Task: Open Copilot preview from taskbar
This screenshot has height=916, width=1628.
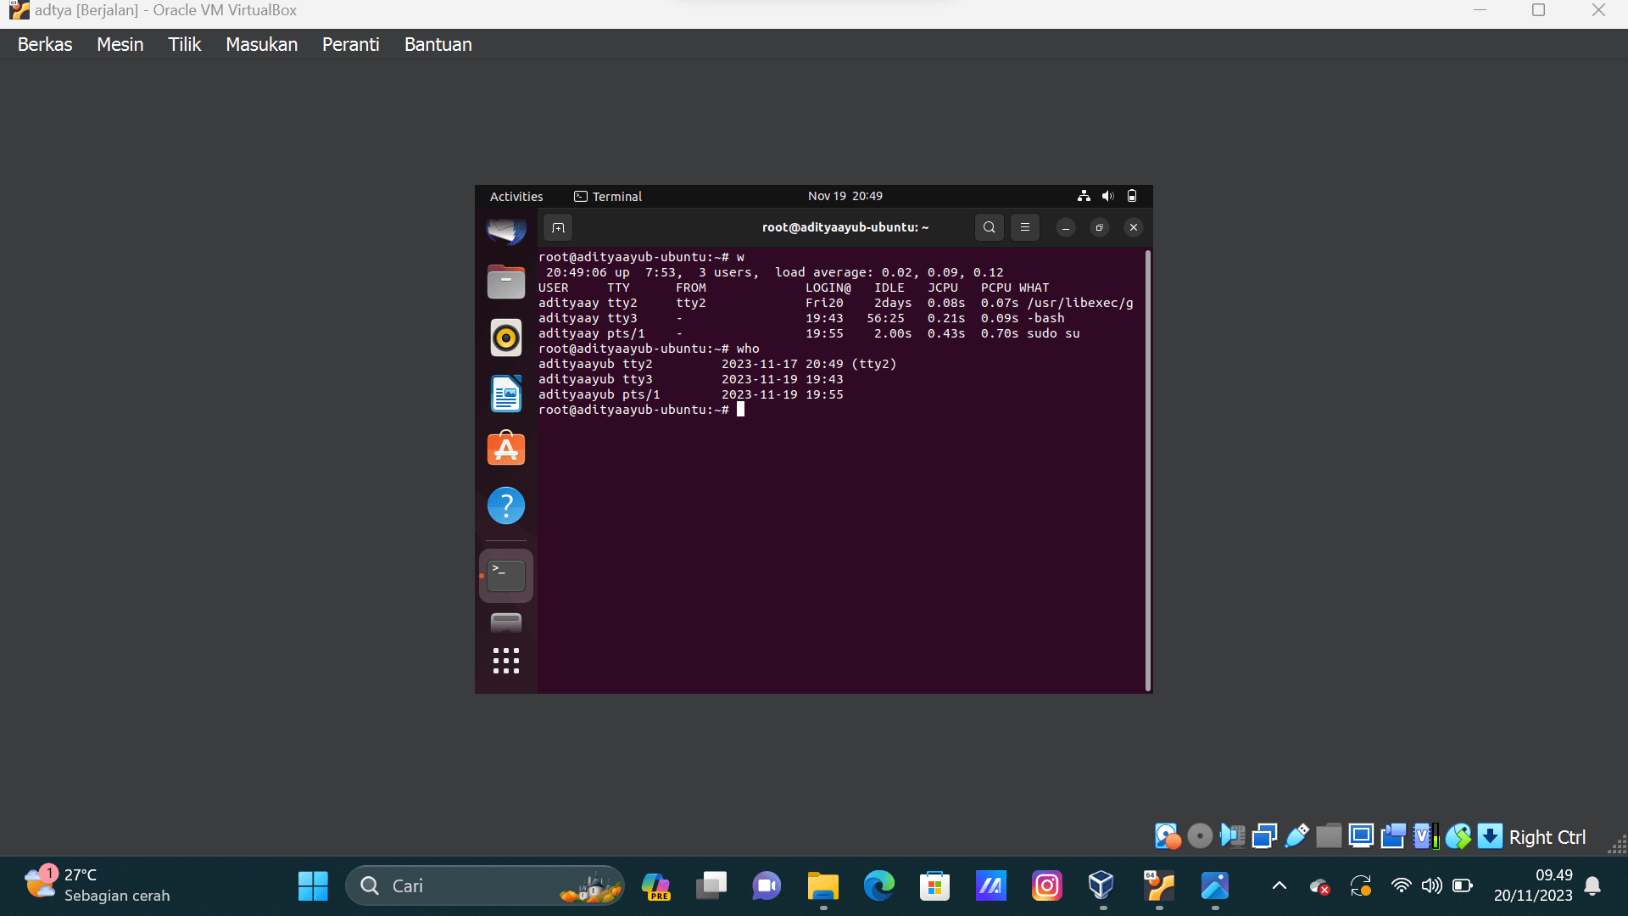Action: (x=655, y=885)
